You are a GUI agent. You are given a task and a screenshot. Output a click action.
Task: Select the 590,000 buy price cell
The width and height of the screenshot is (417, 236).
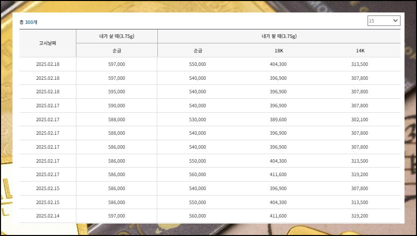click(x=116, y=105)
